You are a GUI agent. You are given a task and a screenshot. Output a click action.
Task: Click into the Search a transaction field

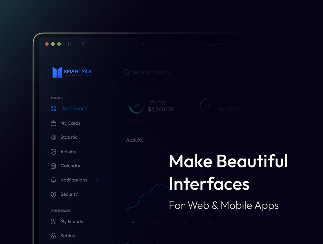click(x=152, y=72)
